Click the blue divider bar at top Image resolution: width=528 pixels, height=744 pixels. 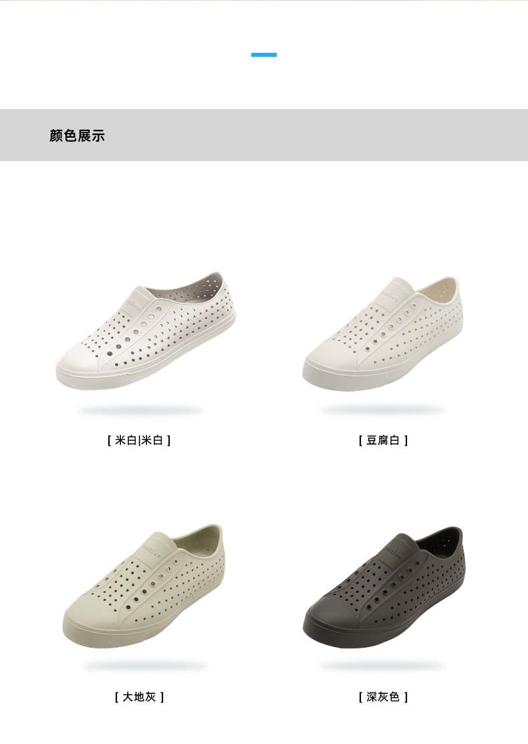click(264, 55)
